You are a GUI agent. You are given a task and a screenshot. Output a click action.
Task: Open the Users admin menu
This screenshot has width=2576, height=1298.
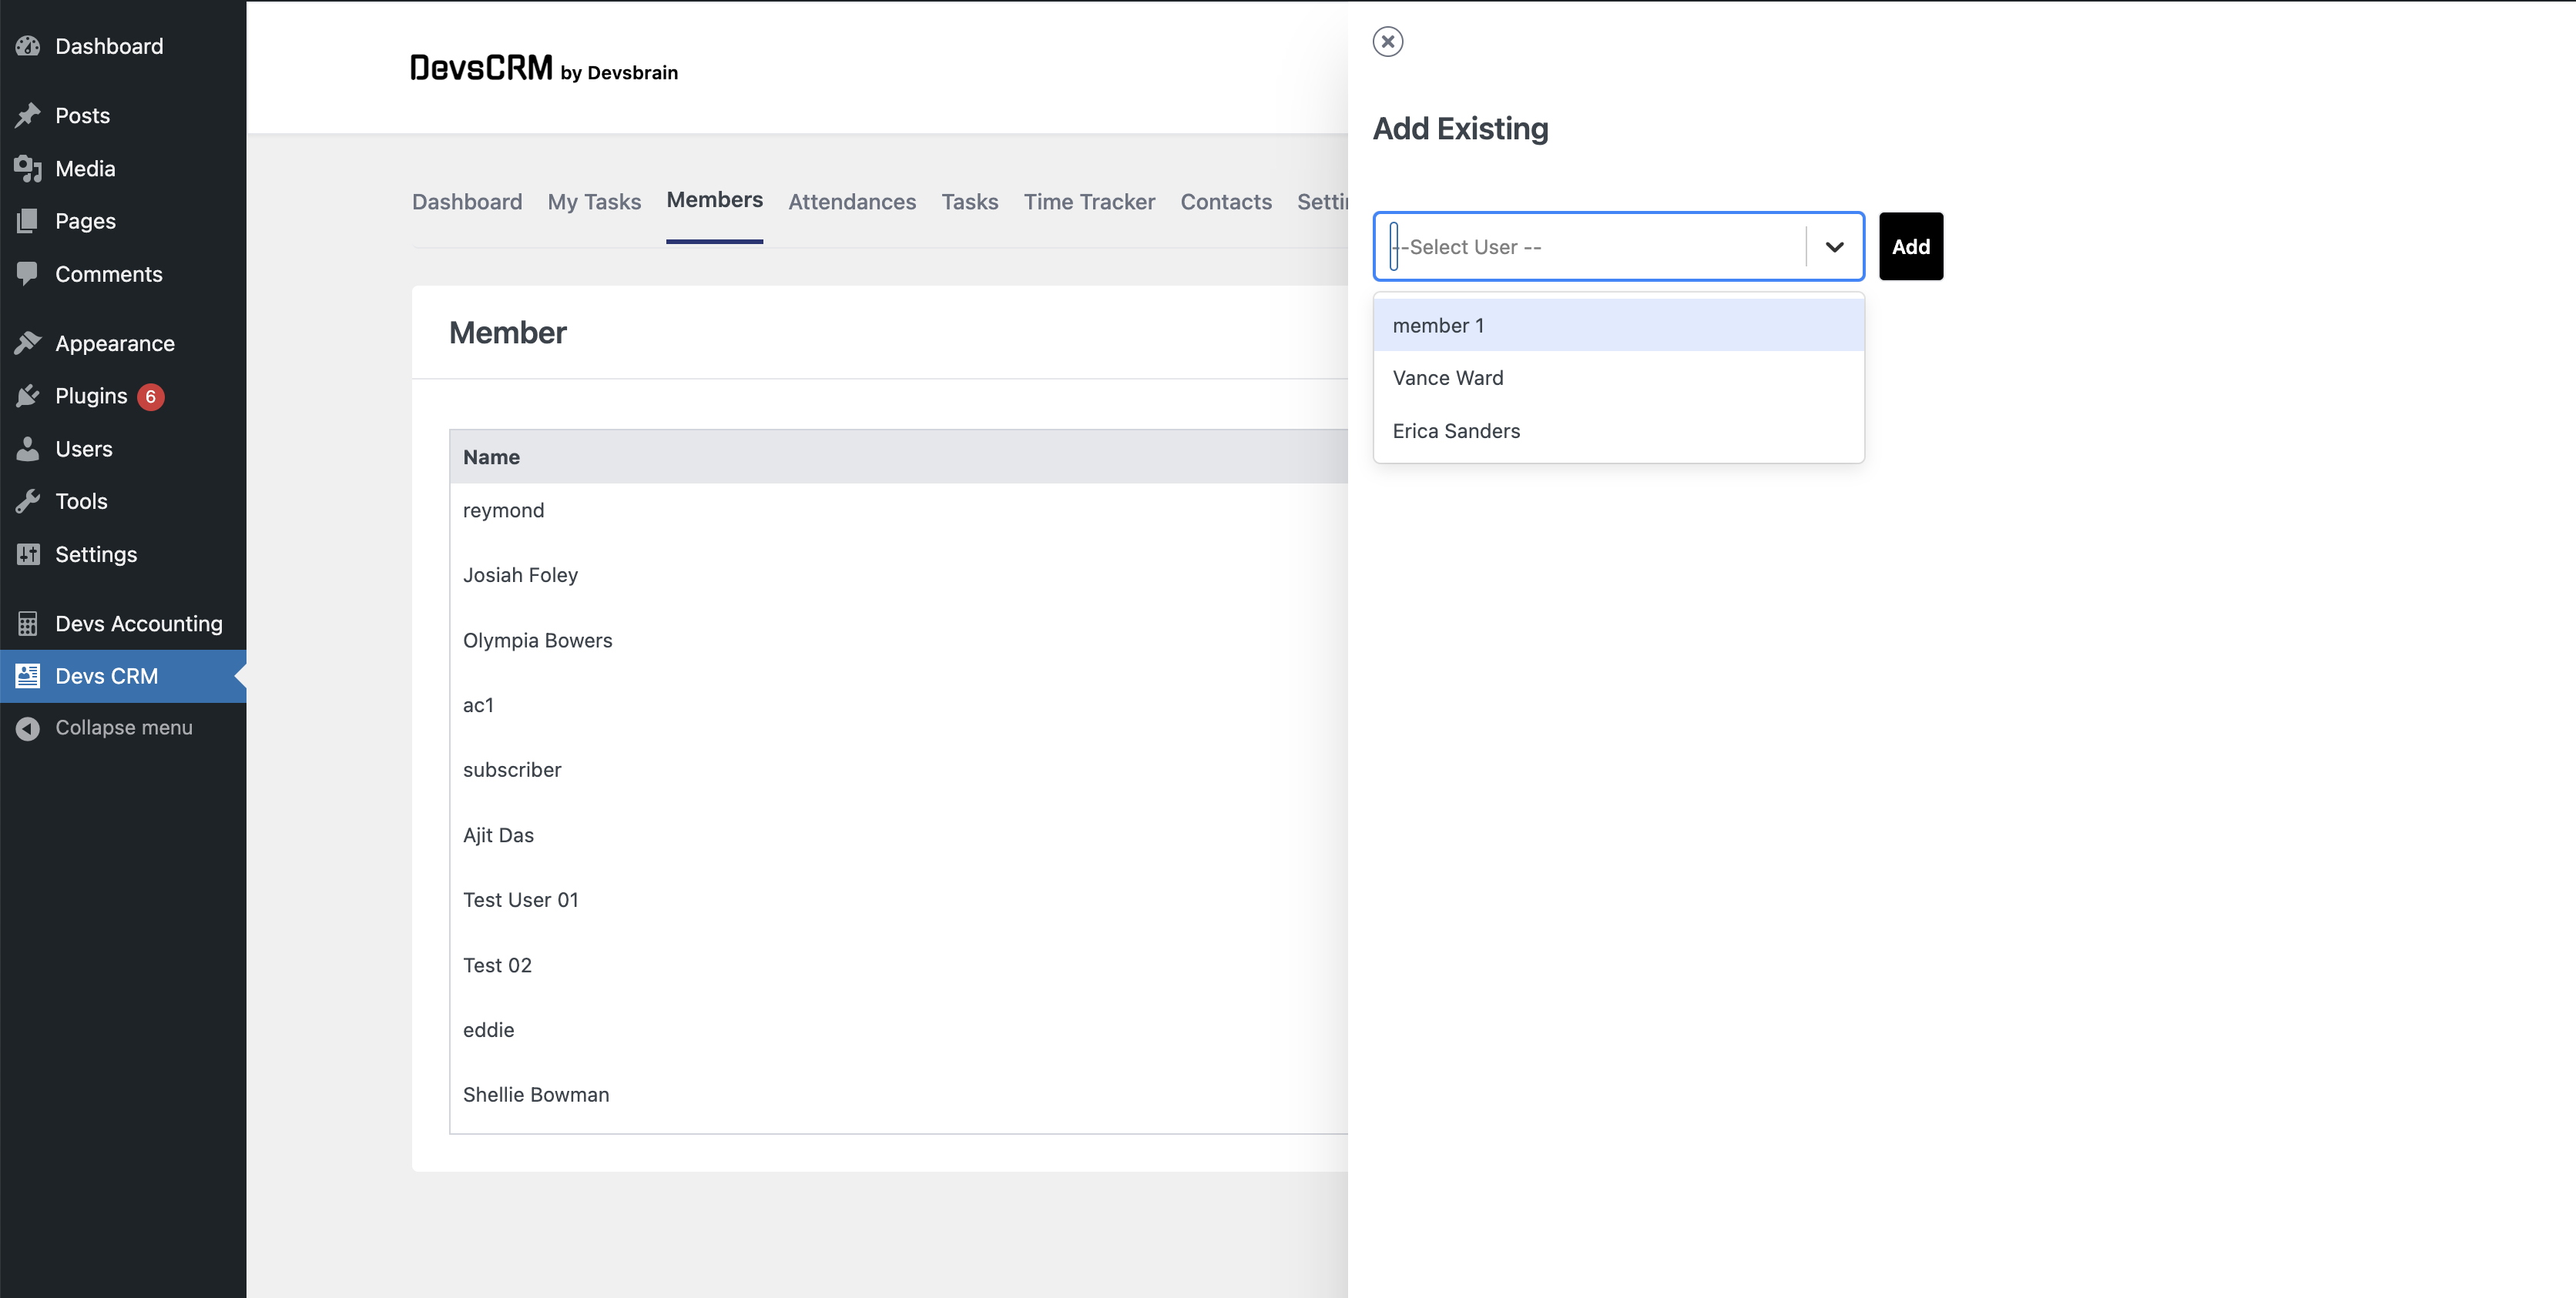[x=84, y=450]
